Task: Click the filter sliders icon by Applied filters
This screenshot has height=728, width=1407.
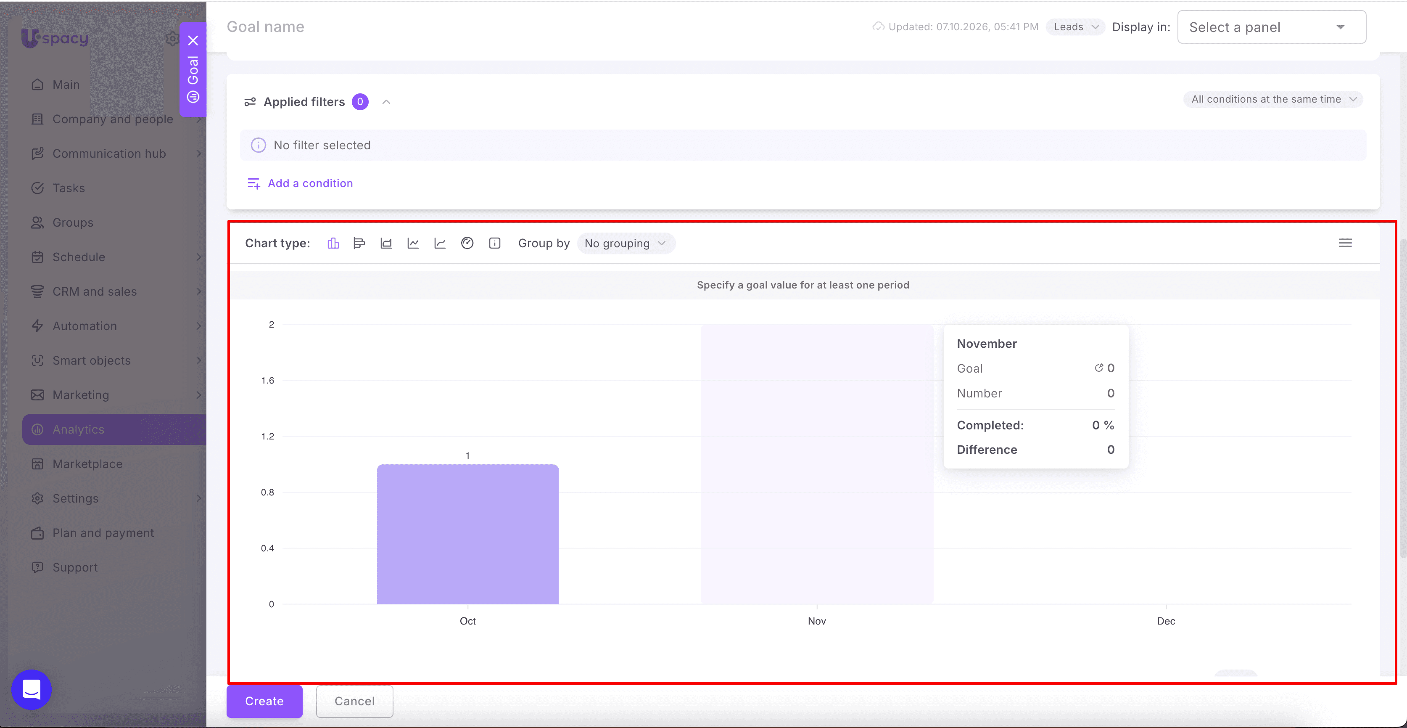Action: point(250,102)
